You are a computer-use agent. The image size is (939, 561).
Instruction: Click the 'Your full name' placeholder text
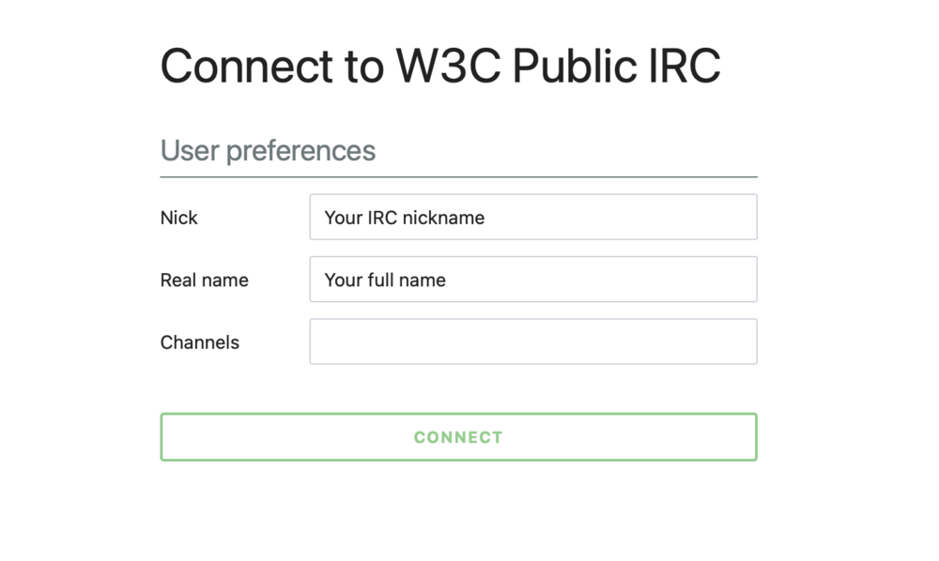pos(385,280)
